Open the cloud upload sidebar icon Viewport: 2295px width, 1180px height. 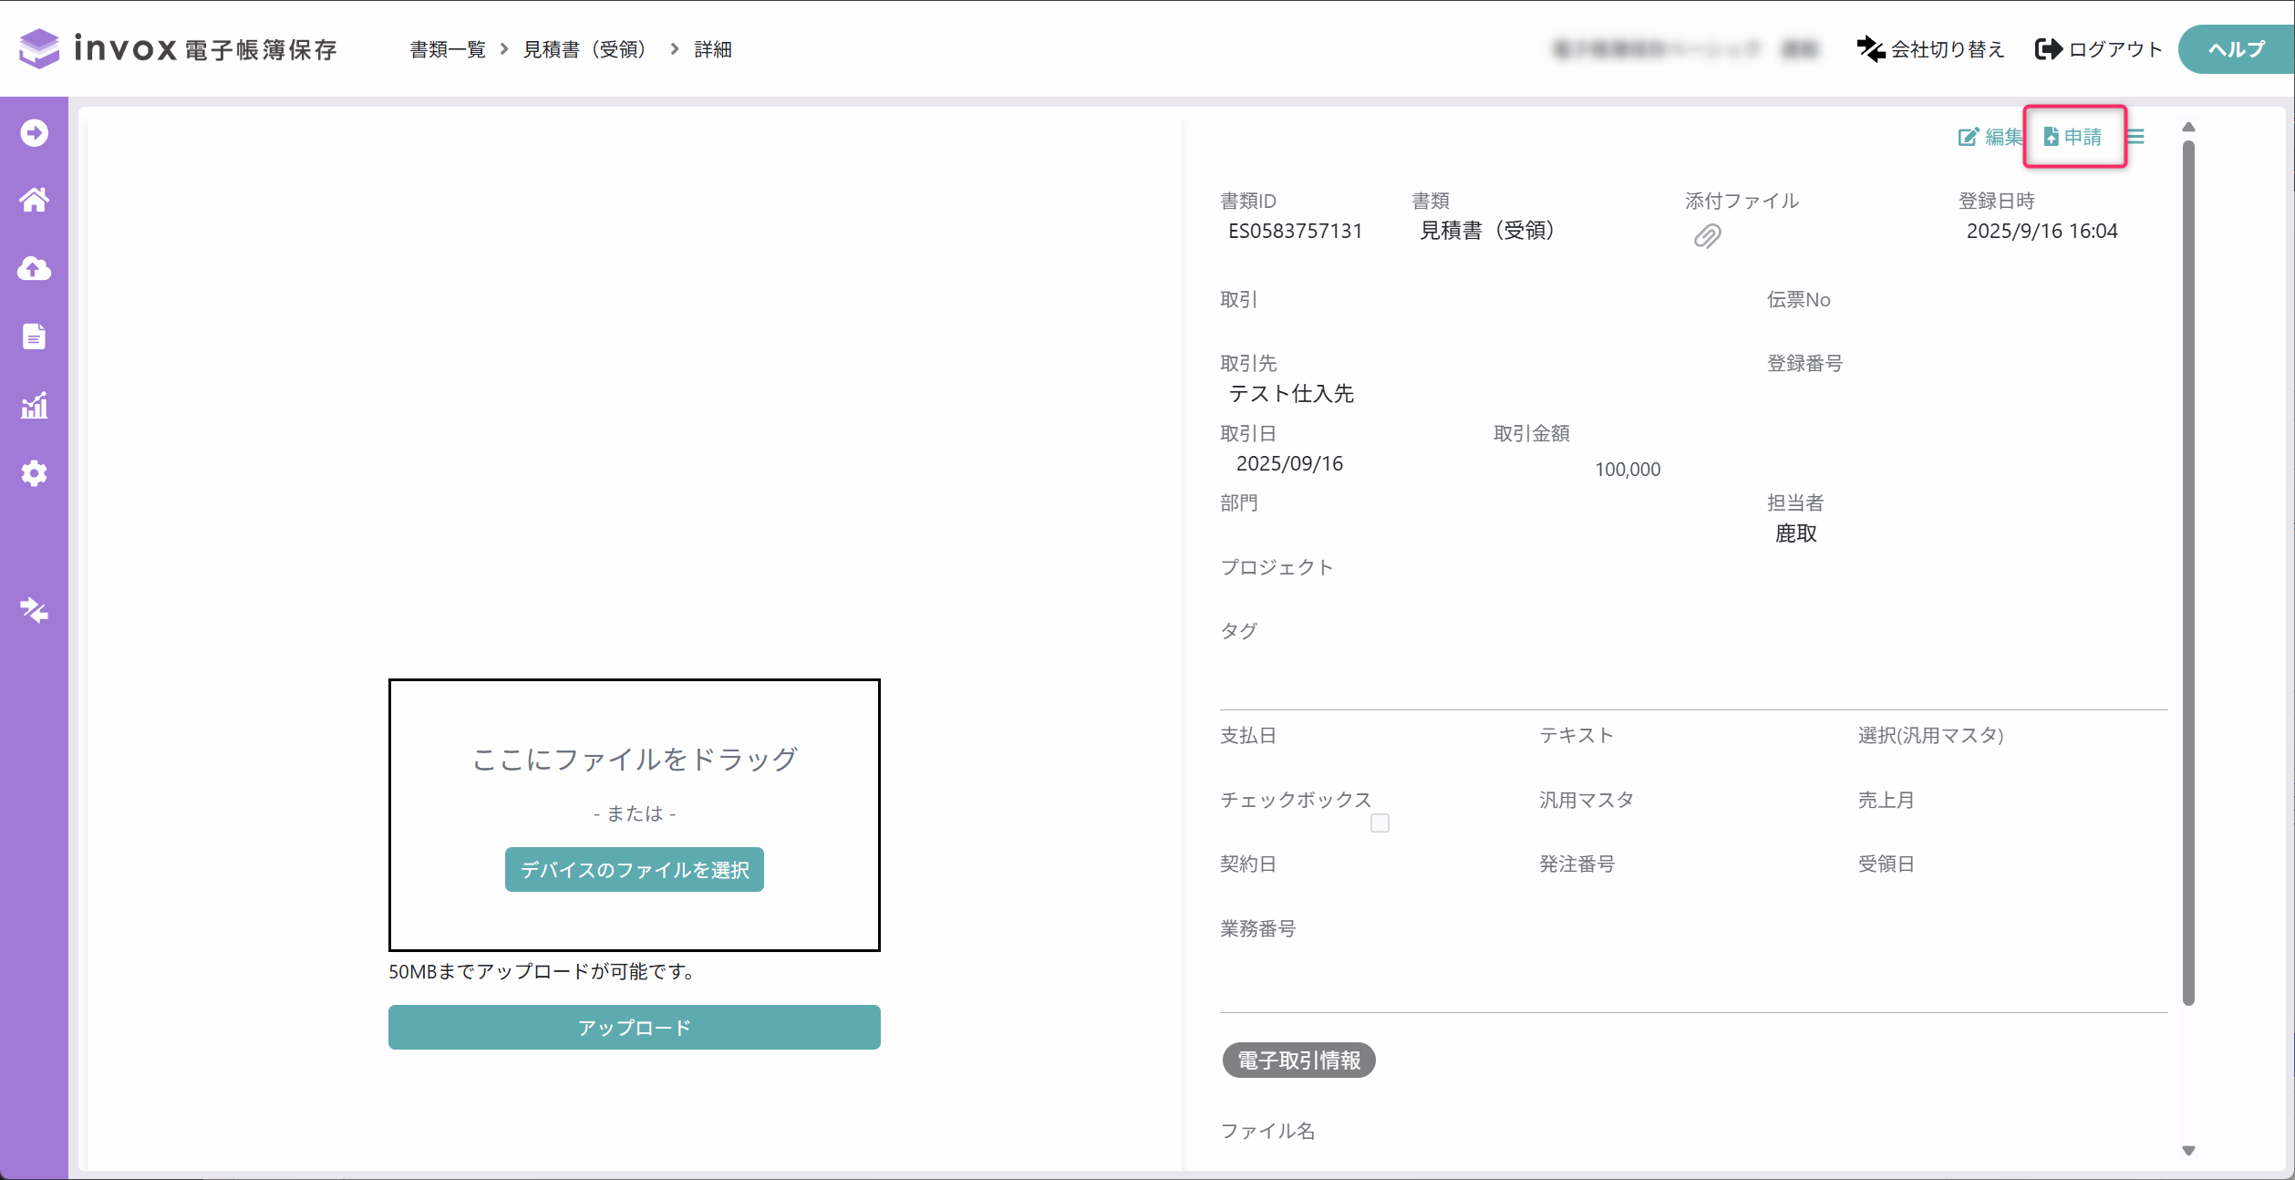coord(35,268)
